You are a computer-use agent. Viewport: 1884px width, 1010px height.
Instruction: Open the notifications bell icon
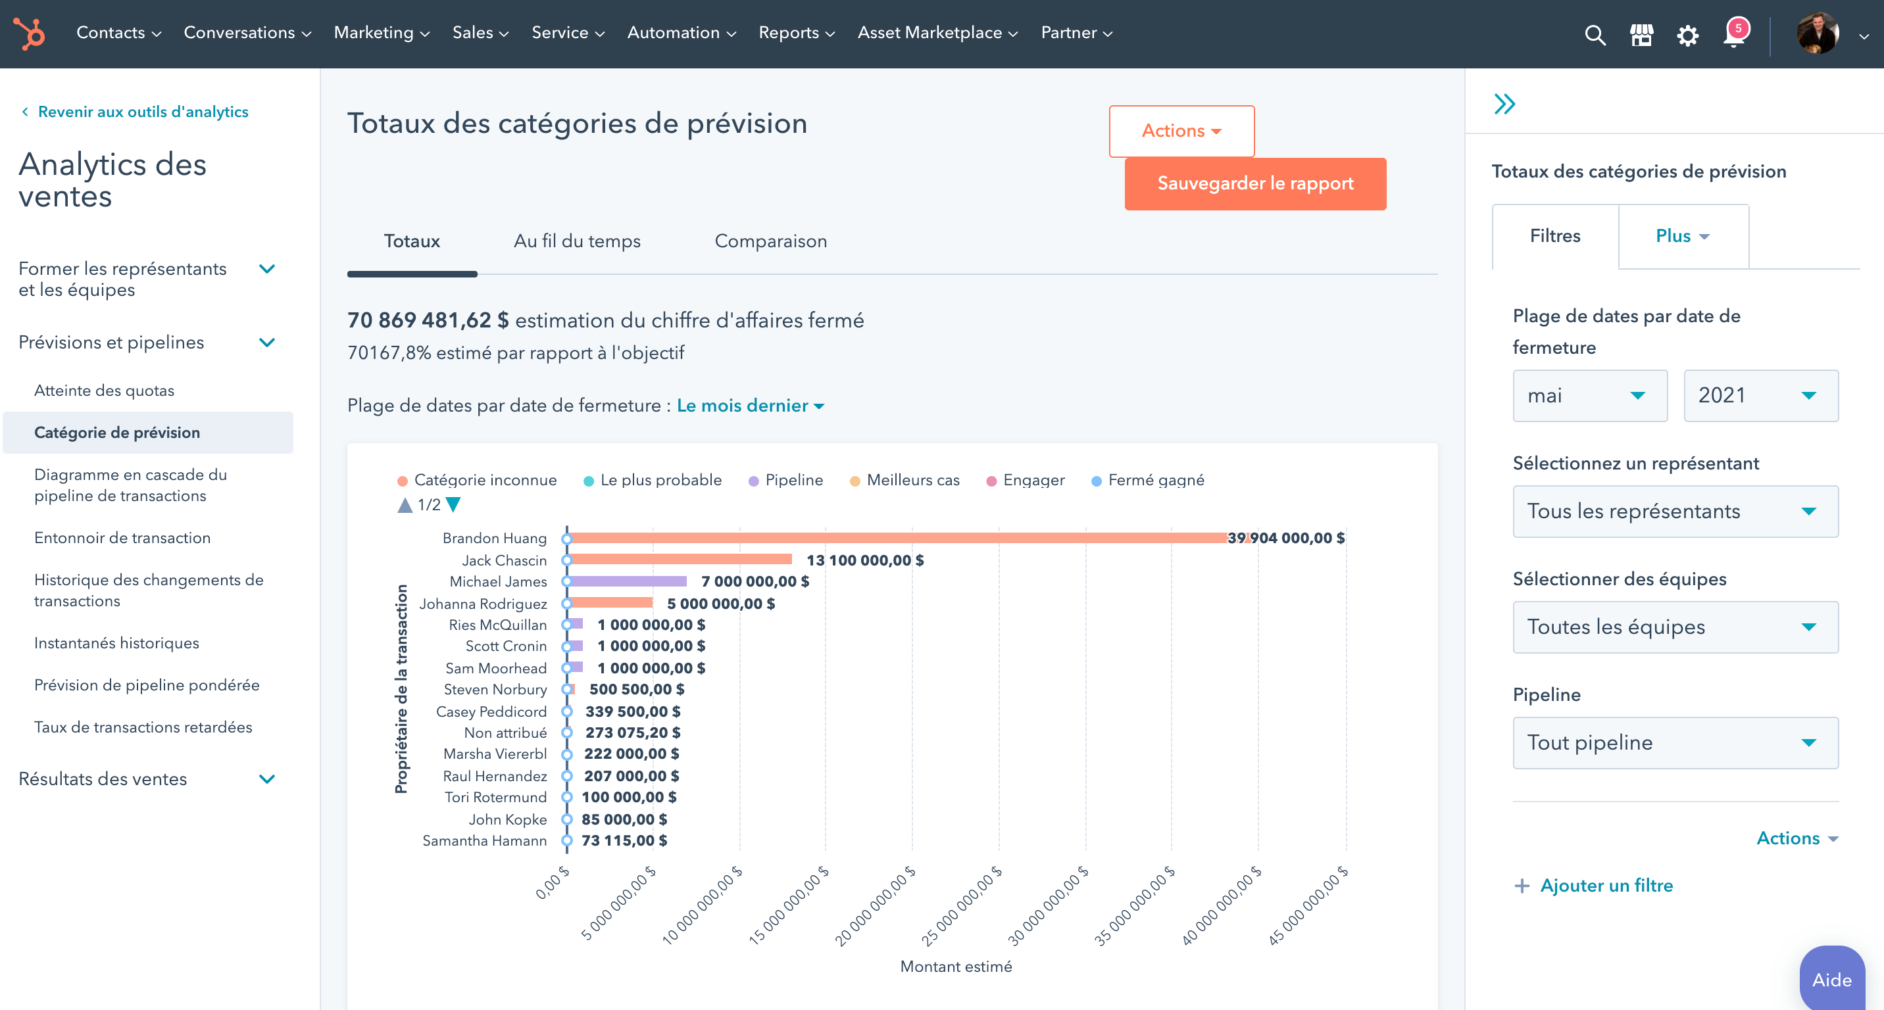point(1734,34)
